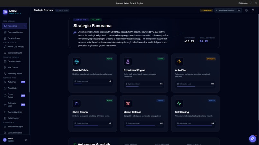
Task: Click the AXIOM OS version badge
Action: [x=81, y=20]
